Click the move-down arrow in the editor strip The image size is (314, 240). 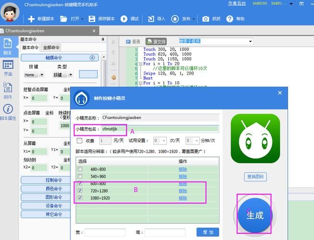113,42
